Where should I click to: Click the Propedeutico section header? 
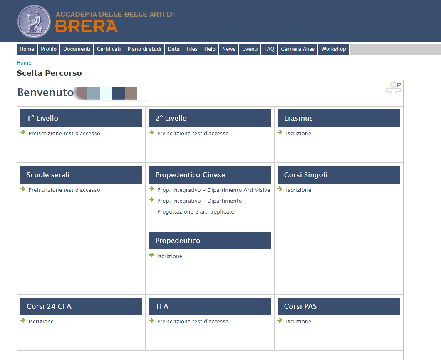coord(210,241)
